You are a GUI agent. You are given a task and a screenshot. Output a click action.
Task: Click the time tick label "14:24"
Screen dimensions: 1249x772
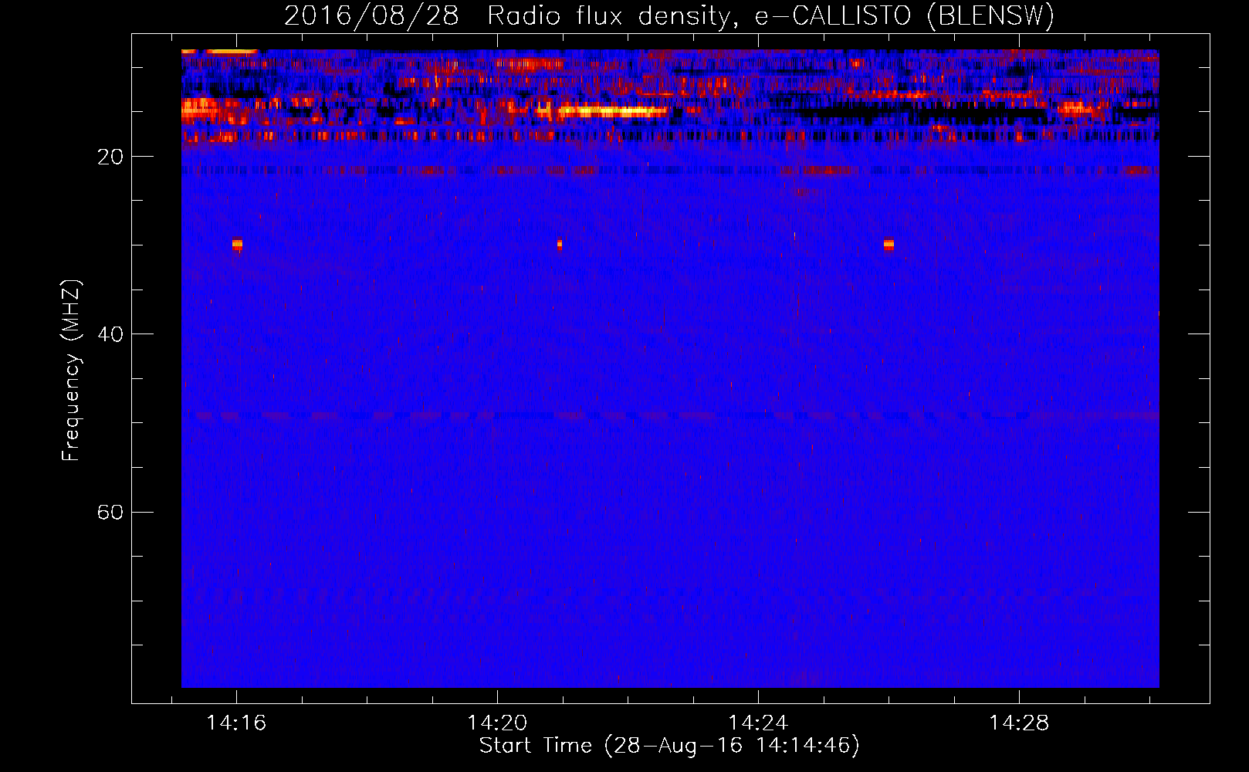[758, 723]
